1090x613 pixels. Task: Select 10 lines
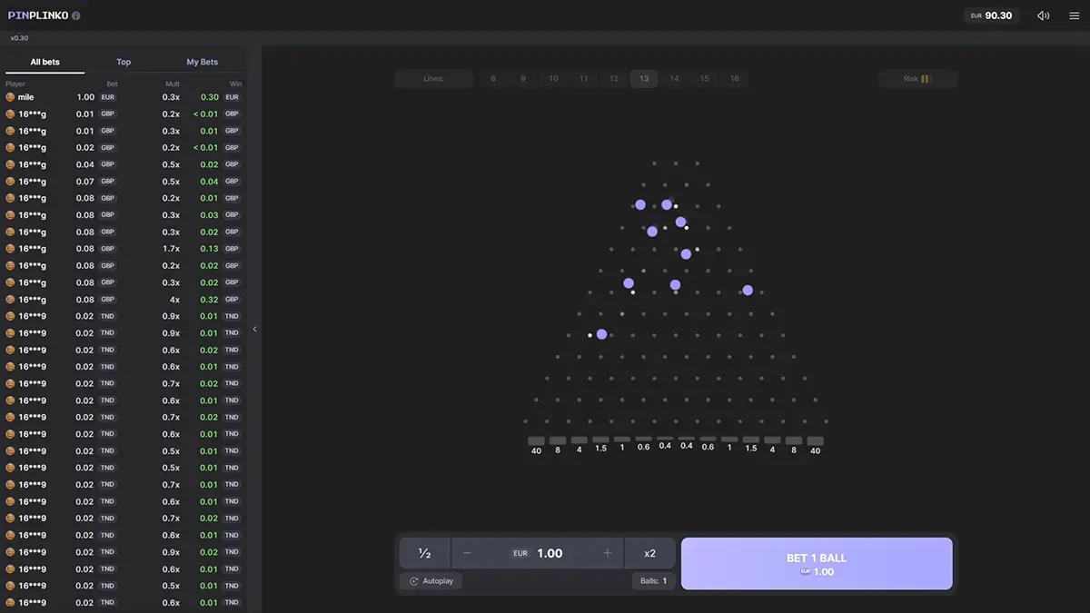(x=553, y=79)
